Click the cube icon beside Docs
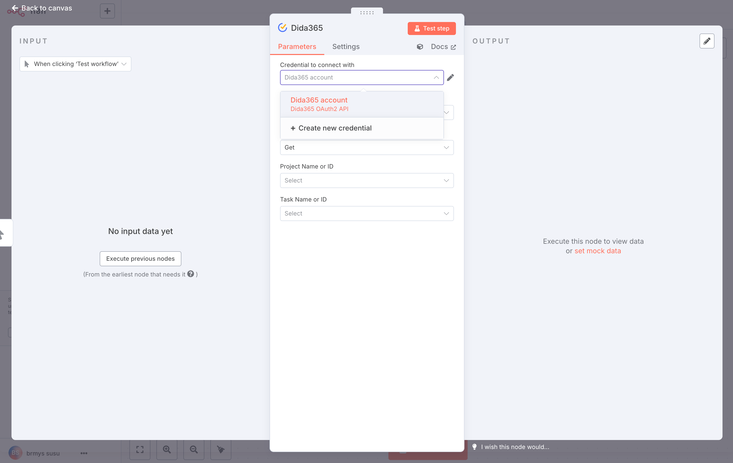Image resolution: width=733 pixels, height=463 pixels. [420, 46]
